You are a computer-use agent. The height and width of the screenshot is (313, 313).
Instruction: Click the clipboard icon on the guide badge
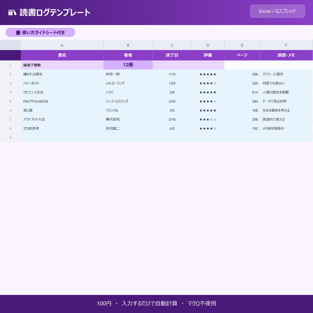(x=18, y=32)
